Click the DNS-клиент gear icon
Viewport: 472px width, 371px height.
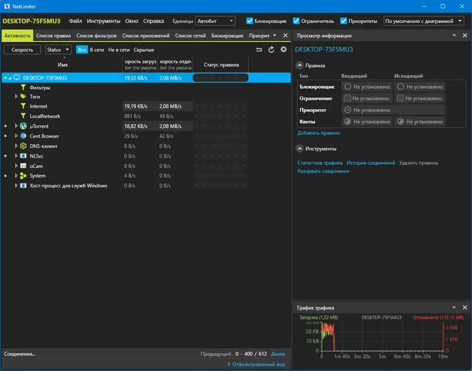[x=23, y=146]
